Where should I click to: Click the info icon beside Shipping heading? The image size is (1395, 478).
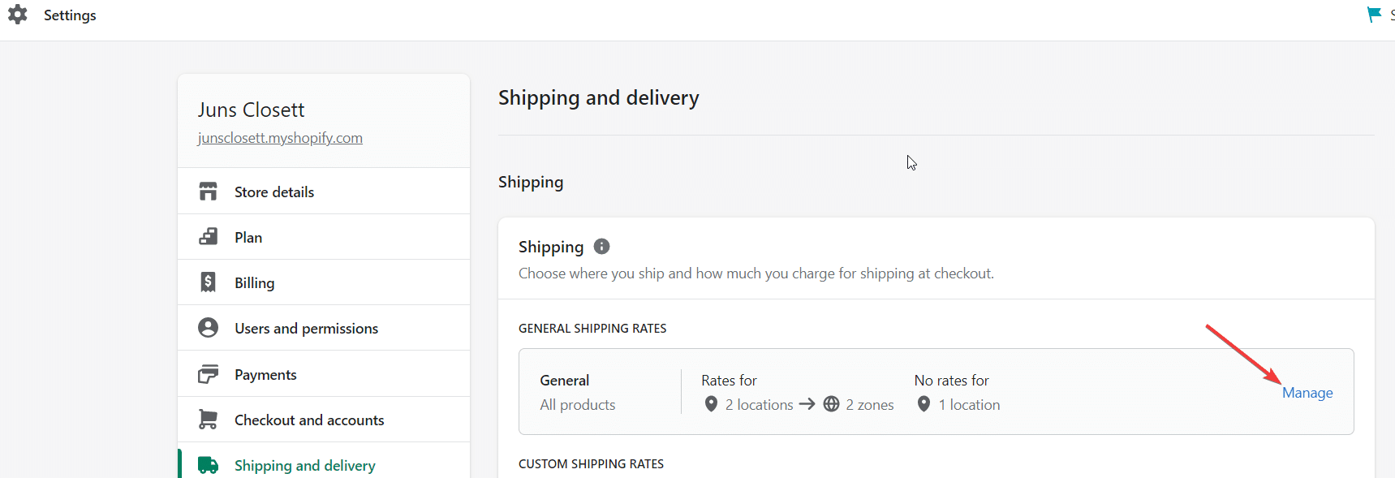tap(601, 247)
